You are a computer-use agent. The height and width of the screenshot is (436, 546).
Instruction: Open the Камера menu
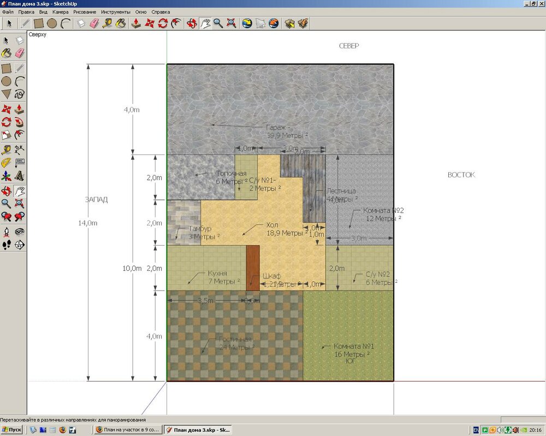click(x=60, y=11)
